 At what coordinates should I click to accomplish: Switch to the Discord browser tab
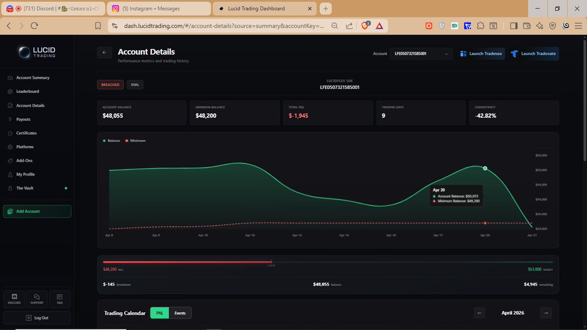pyautogui.click(x=52, y=8)
